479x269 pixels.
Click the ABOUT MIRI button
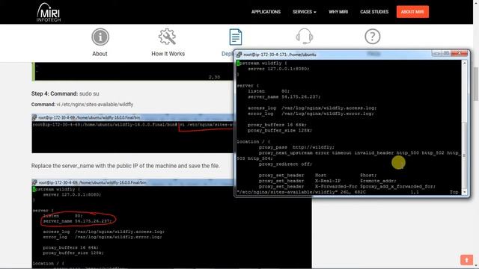pyautogui.click(x=412, y=12)
